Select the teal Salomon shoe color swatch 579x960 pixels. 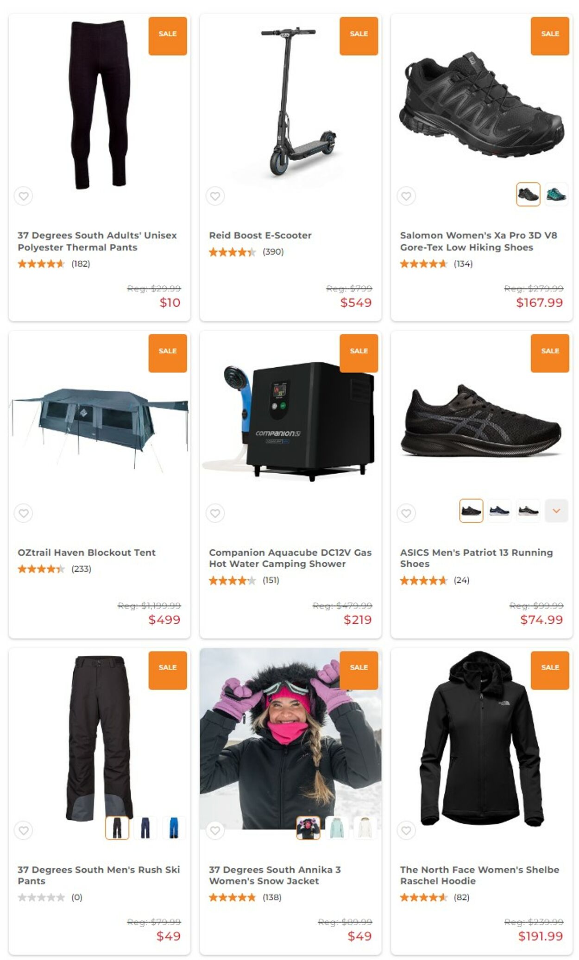(556, 195)
